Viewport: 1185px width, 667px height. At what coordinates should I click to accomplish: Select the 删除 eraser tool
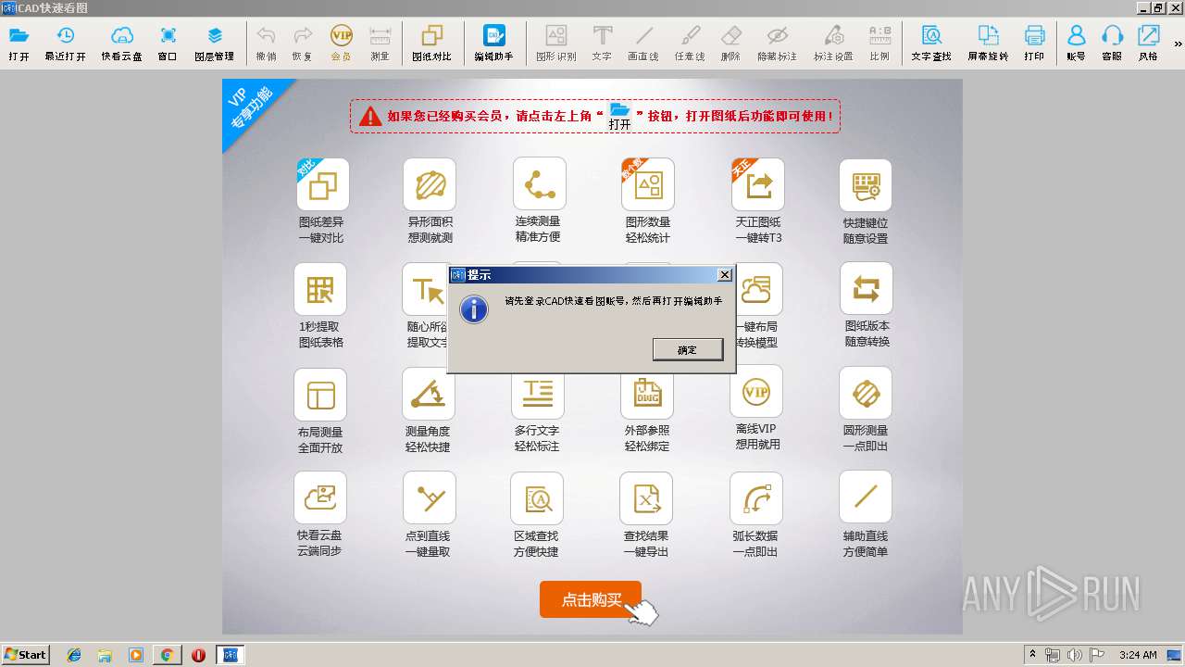(730, 43)
